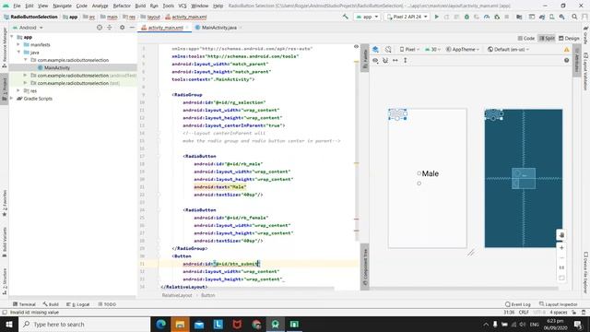Open the Android project view dropdown
The image size is (590, 332).
pyautogui.click(x=28, y=28)
